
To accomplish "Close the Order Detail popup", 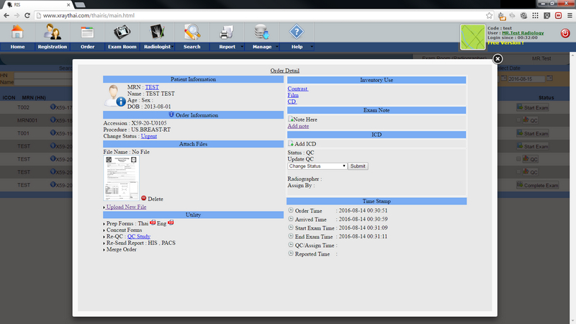I will click(497, 59).
